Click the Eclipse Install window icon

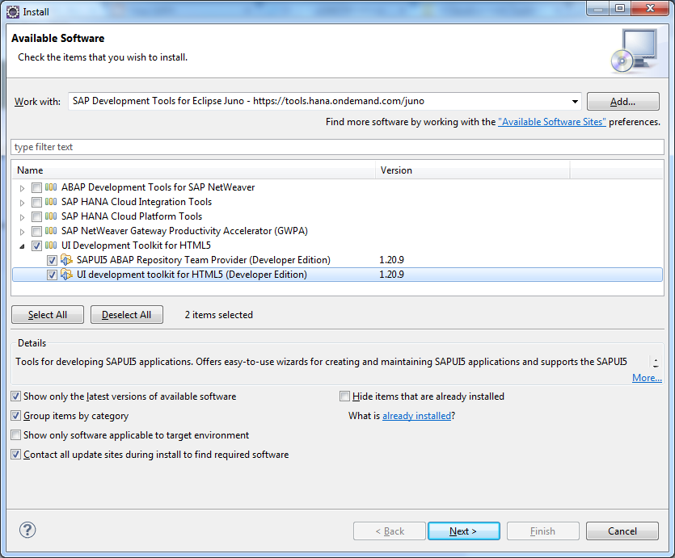click(13, 12)
